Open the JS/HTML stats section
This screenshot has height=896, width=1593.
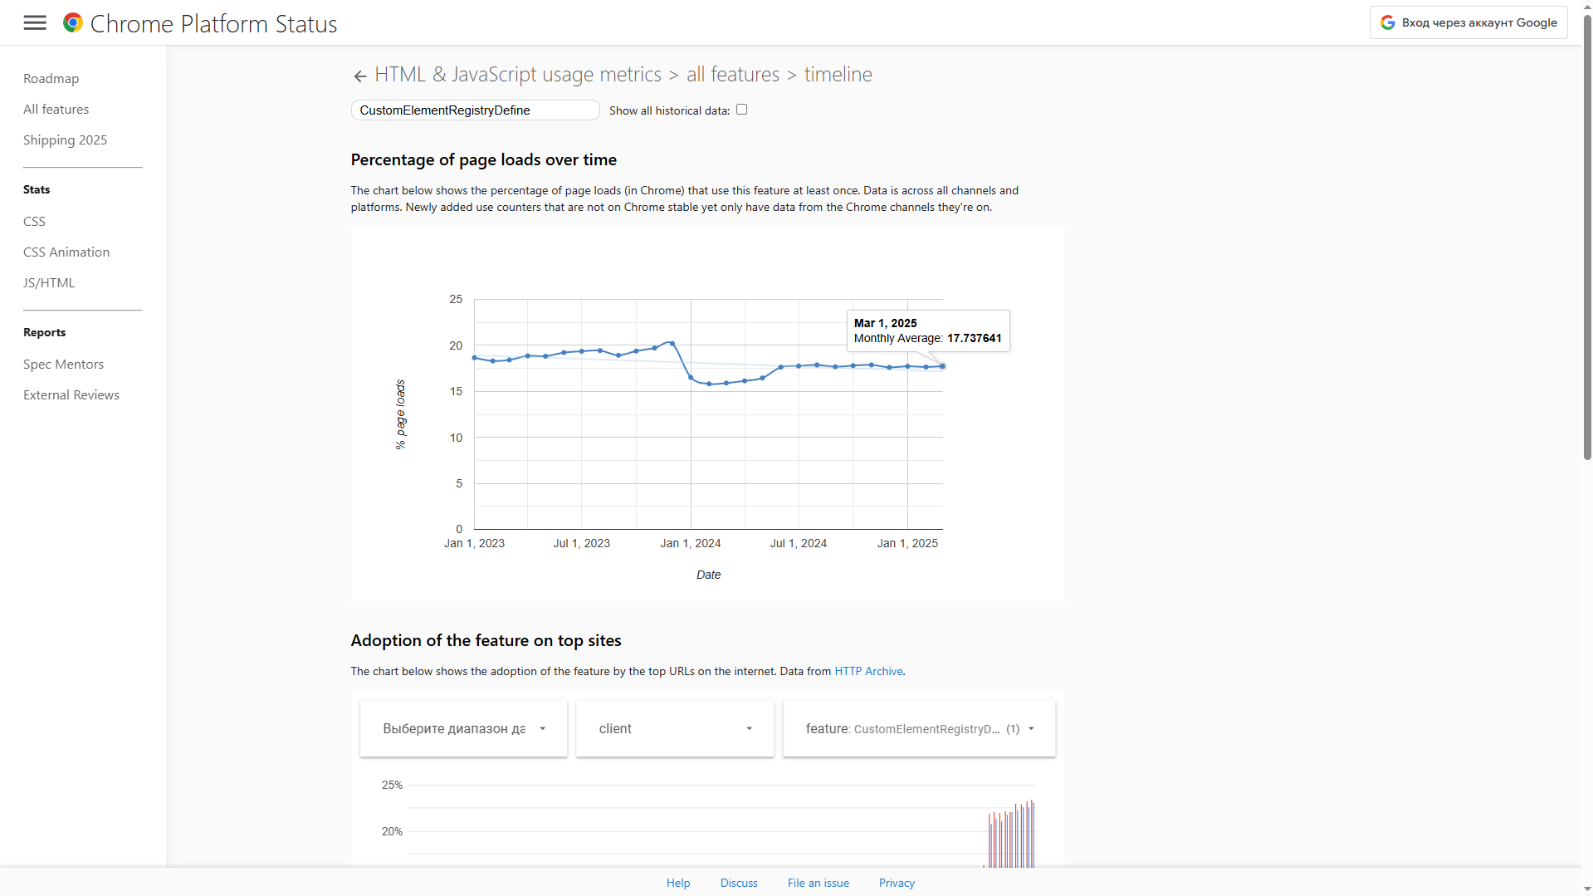48,282
